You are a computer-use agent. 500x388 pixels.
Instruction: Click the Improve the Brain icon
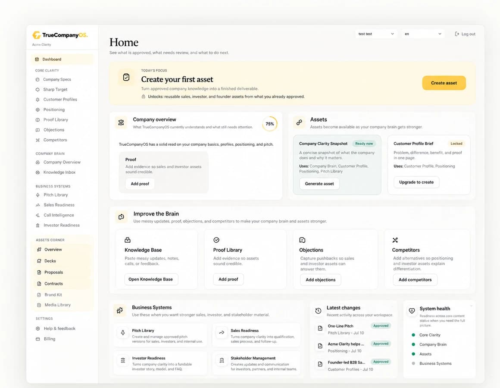pos(121,217)
